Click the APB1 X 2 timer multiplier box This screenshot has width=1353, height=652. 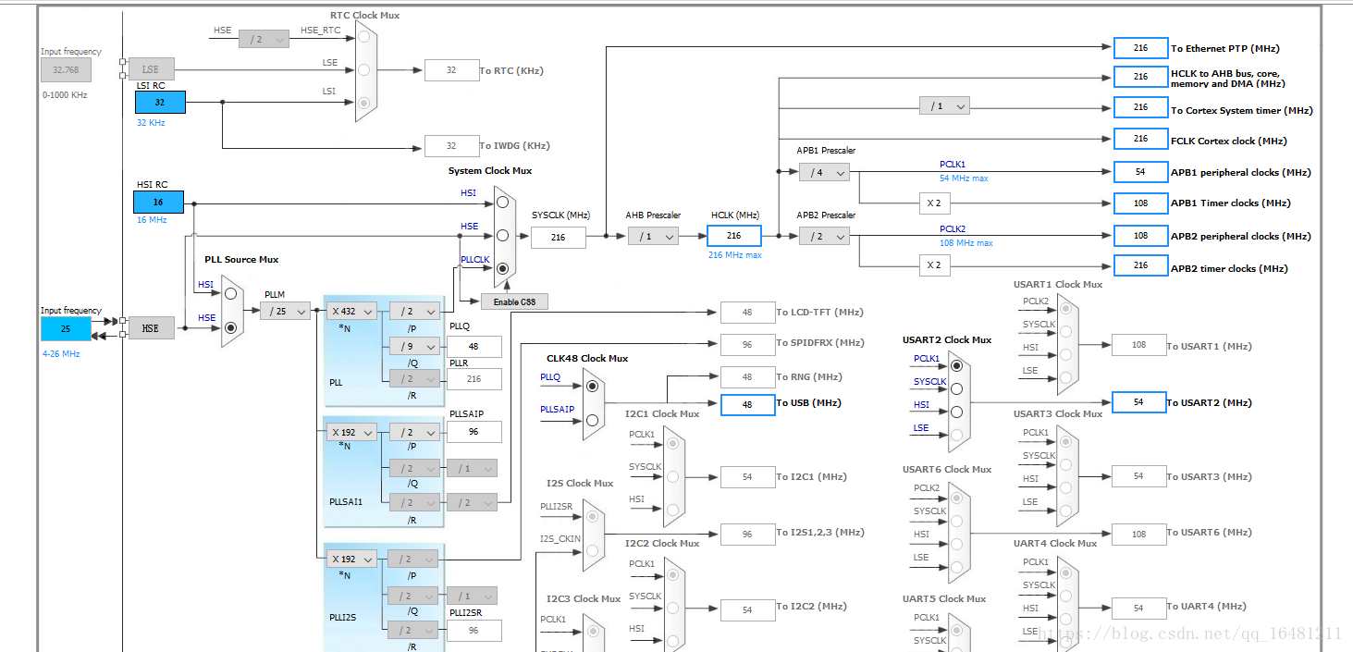click(x=934, y=203)
